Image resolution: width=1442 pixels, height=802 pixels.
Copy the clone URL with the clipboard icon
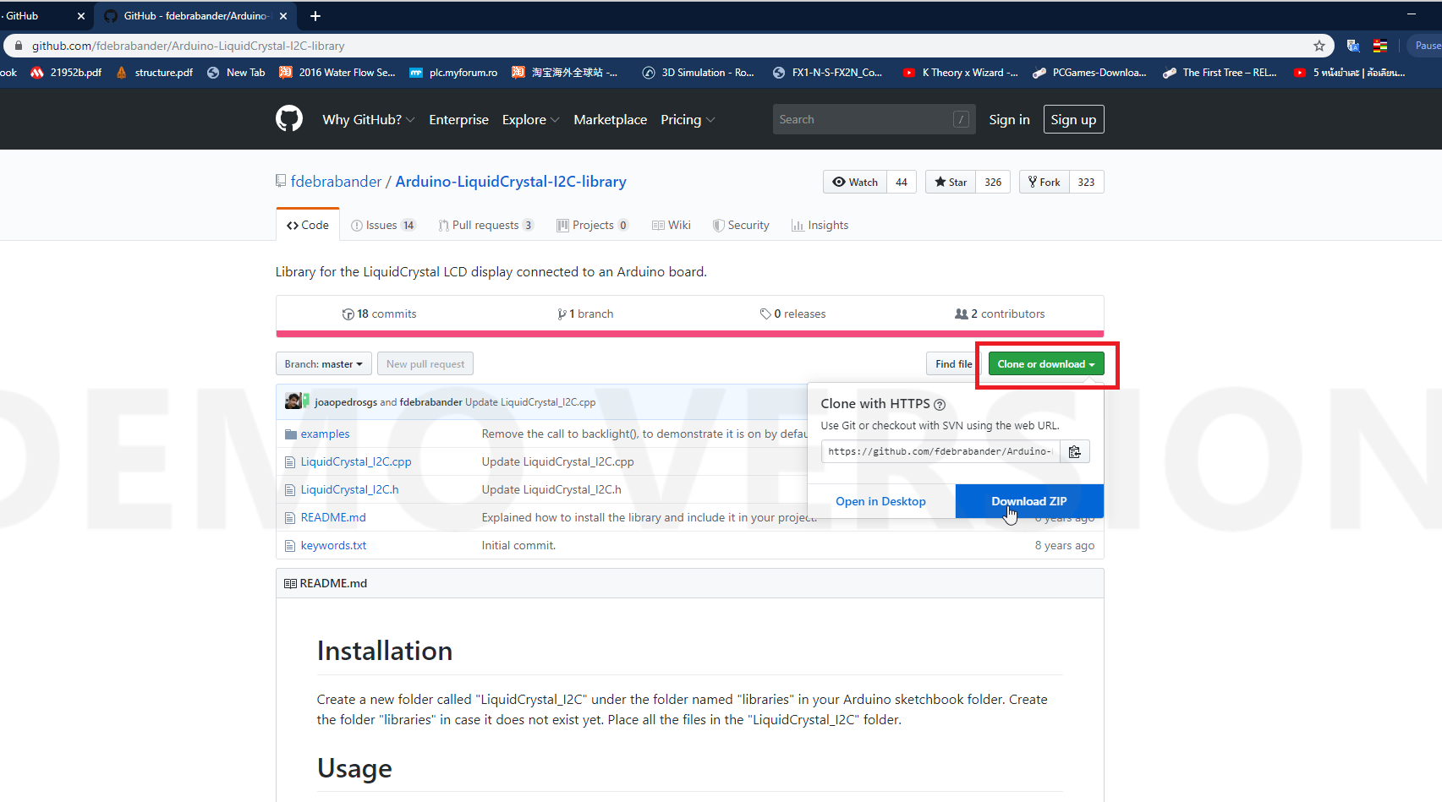coord(1074,451)
